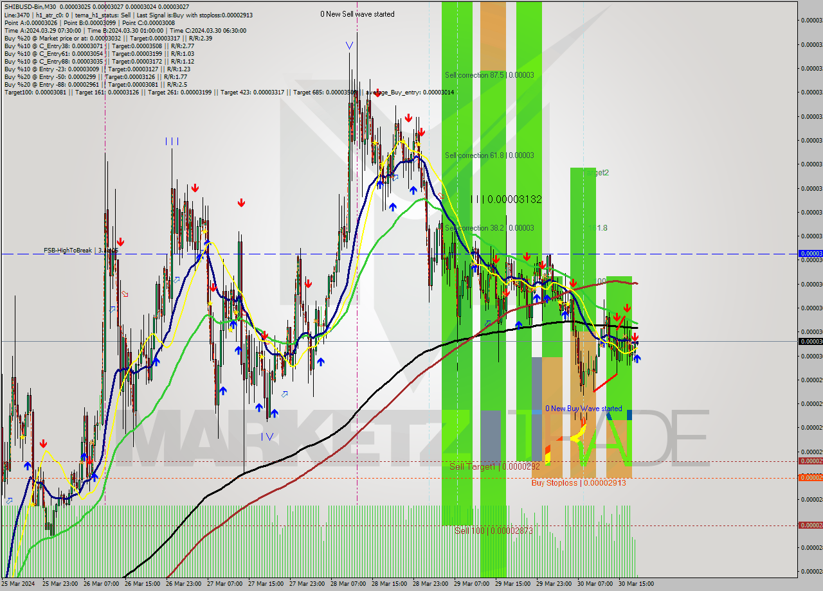This screenshot has height=591, width=823.
Task: Click the '28 Mar 07:00' time axis label
Action: (349, 584)
